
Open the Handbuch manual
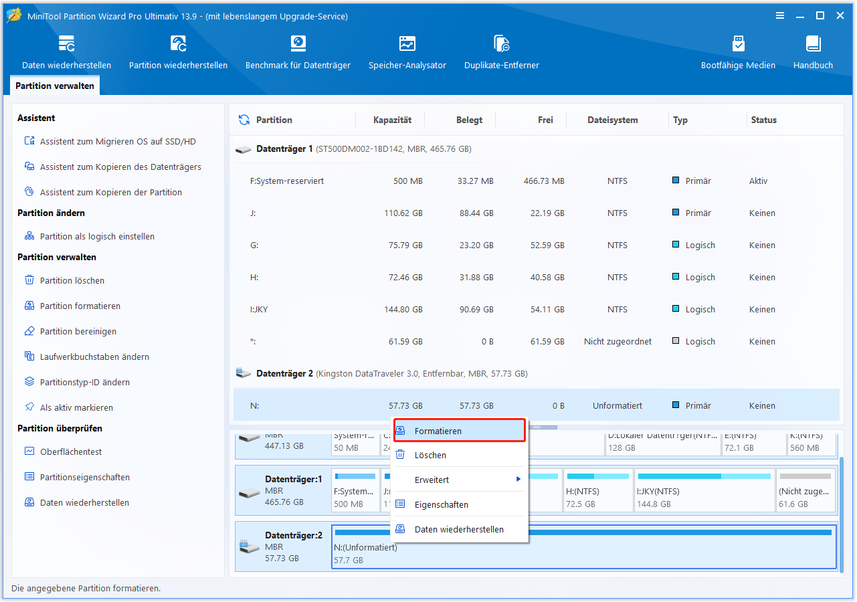(x=813, y=52)
